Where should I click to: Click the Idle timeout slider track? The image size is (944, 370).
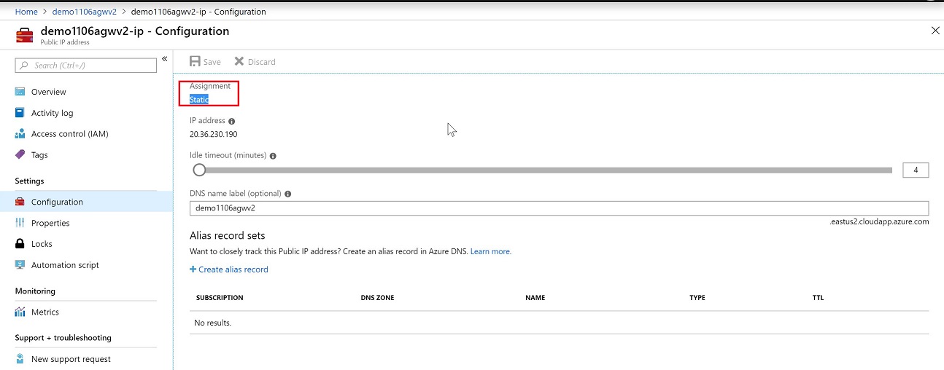pos(542,170)
